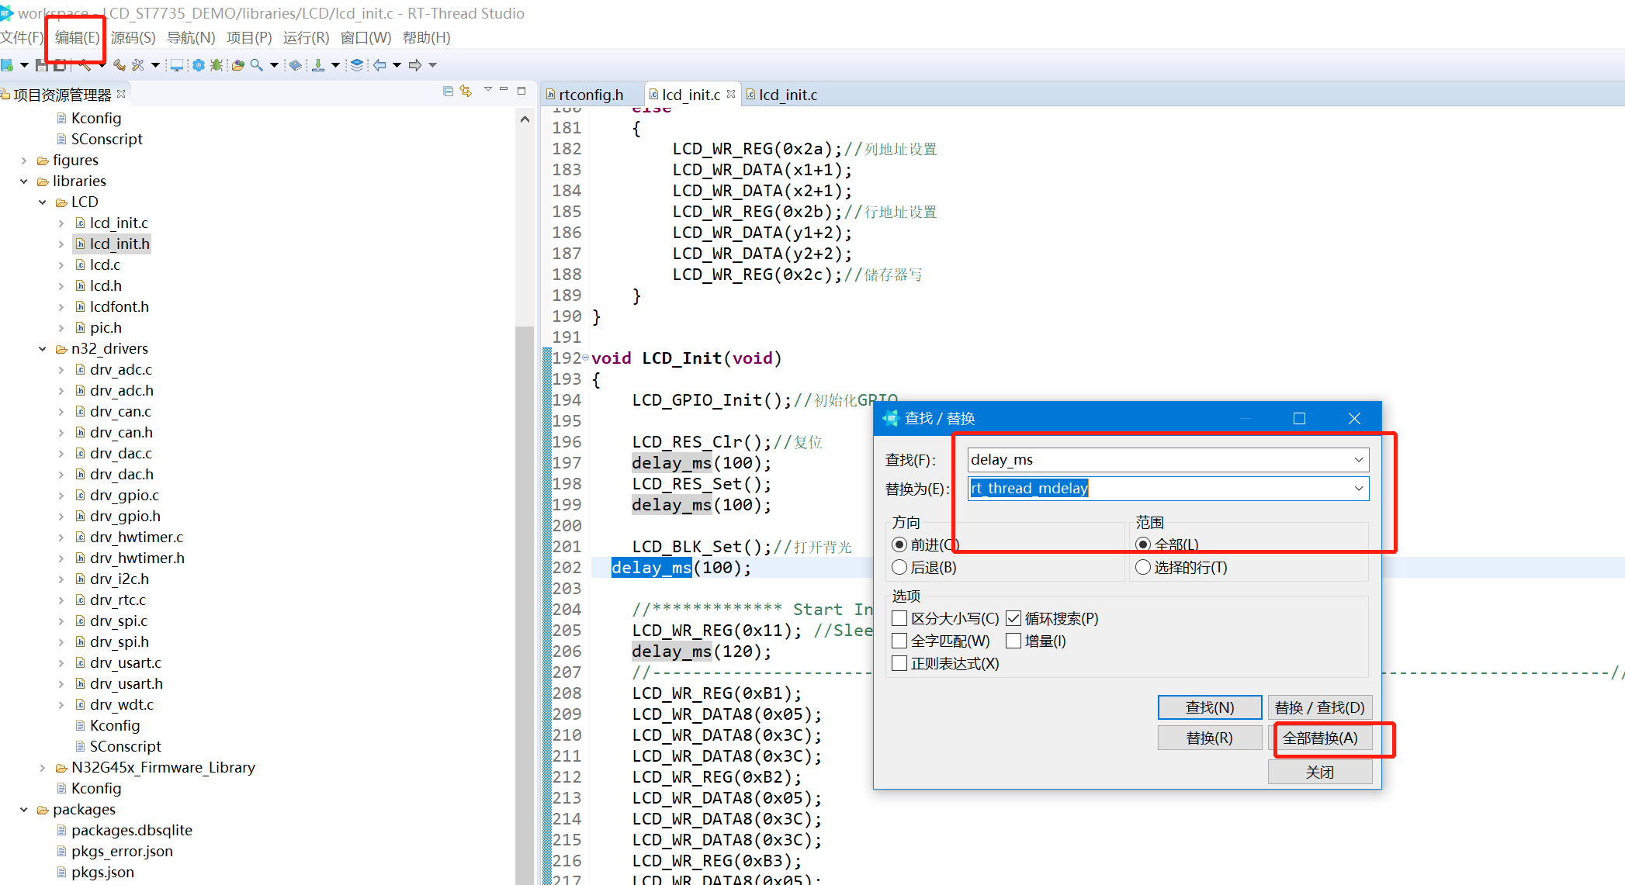Select drv_gpio.c in the project tree
1625x885 pixels.
click(124, 495)
